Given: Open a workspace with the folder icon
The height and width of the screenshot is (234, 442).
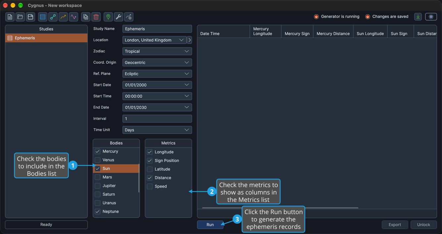Looking at the screenshot, I should coord(20,17).
